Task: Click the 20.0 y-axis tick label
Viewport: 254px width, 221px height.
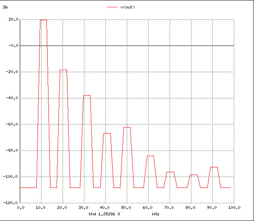Action: (x=14, y=19)
